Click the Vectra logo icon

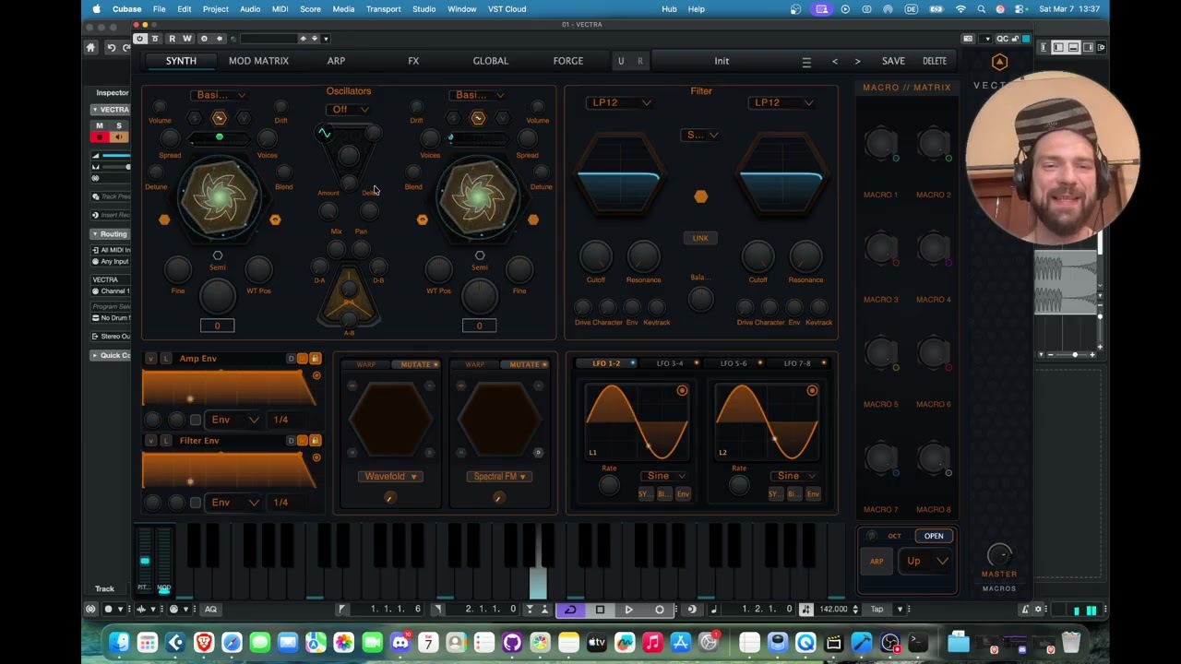(x=999, y=62)
